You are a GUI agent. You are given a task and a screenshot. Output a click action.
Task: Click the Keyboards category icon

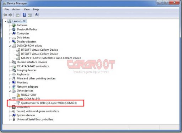(14, 74)
